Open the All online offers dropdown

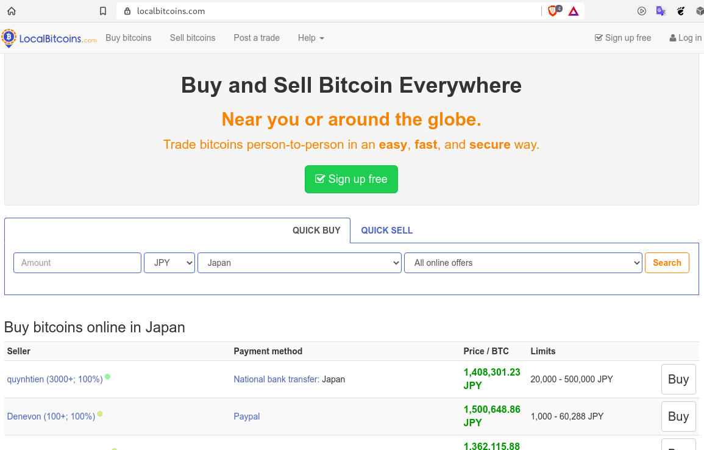click(523, 263)
